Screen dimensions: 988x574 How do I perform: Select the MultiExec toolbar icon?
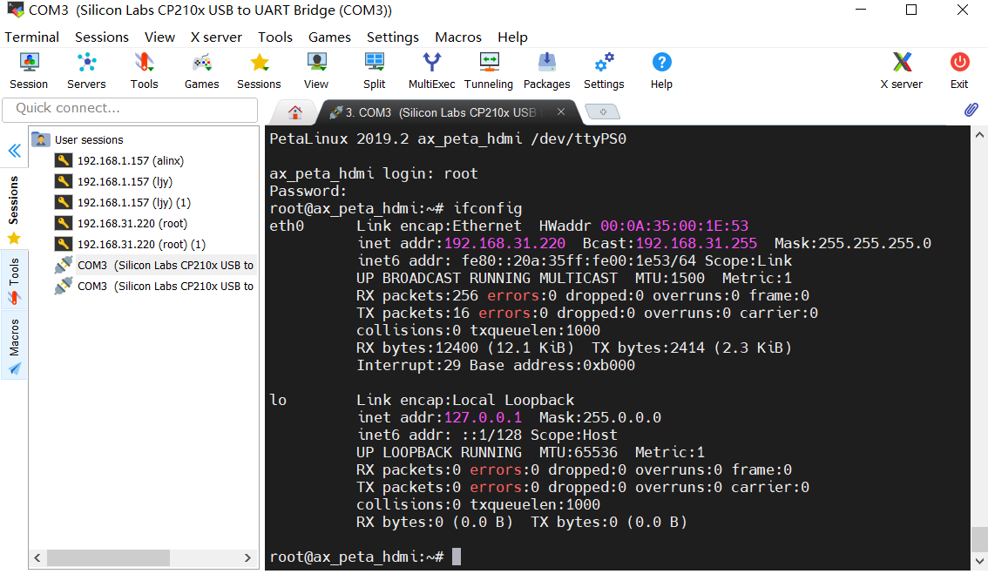[431, 70]
